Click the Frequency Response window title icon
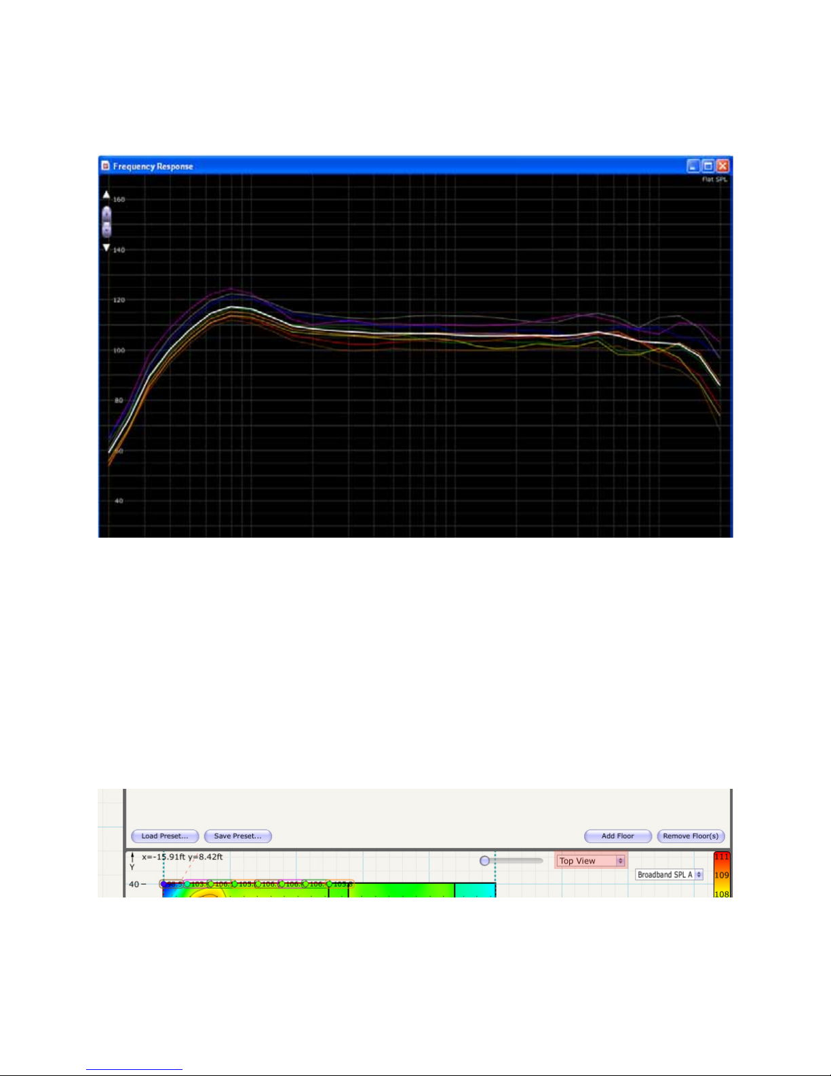Image resolution: width=831 pixels, height=1076 pixels. click(105, 166)
